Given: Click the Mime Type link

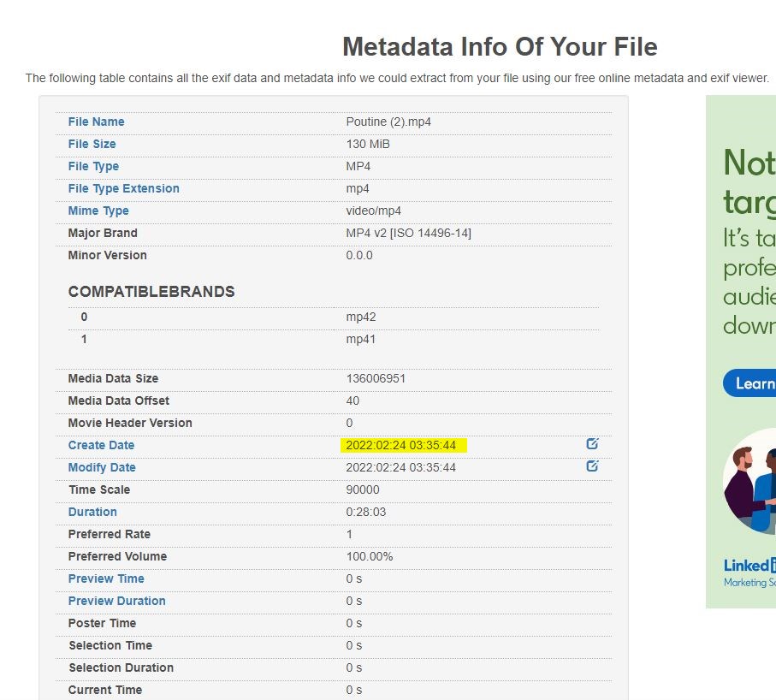Looking at the screenshot, I should click(x=98, y=211).
